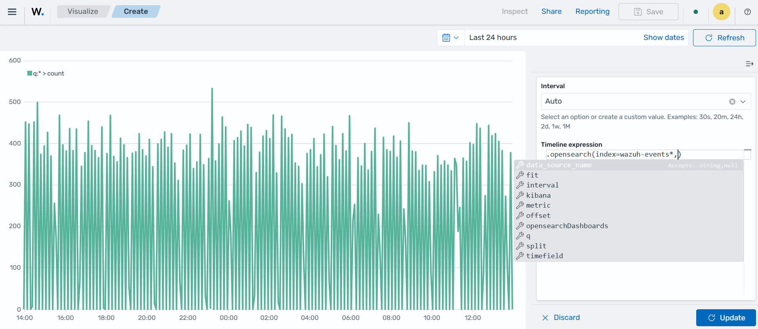
Task: Click the Wazuh W. logo
Action: (38, 12)
